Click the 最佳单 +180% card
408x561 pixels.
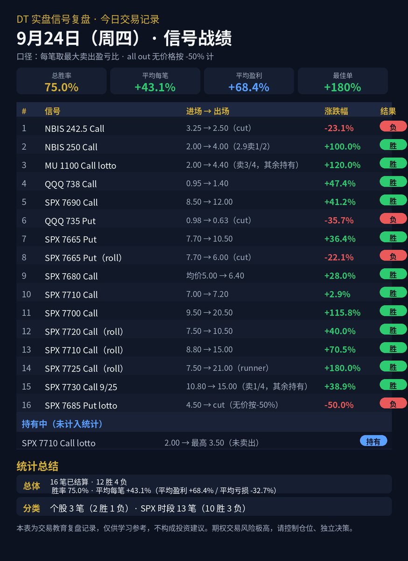tap(343, 81)
